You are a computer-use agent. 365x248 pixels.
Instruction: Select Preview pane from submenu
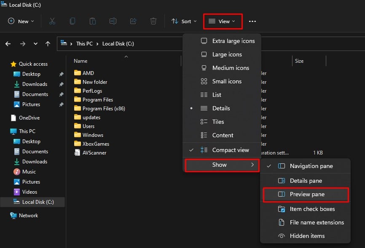pyautogui.click(x=307, y=195)
